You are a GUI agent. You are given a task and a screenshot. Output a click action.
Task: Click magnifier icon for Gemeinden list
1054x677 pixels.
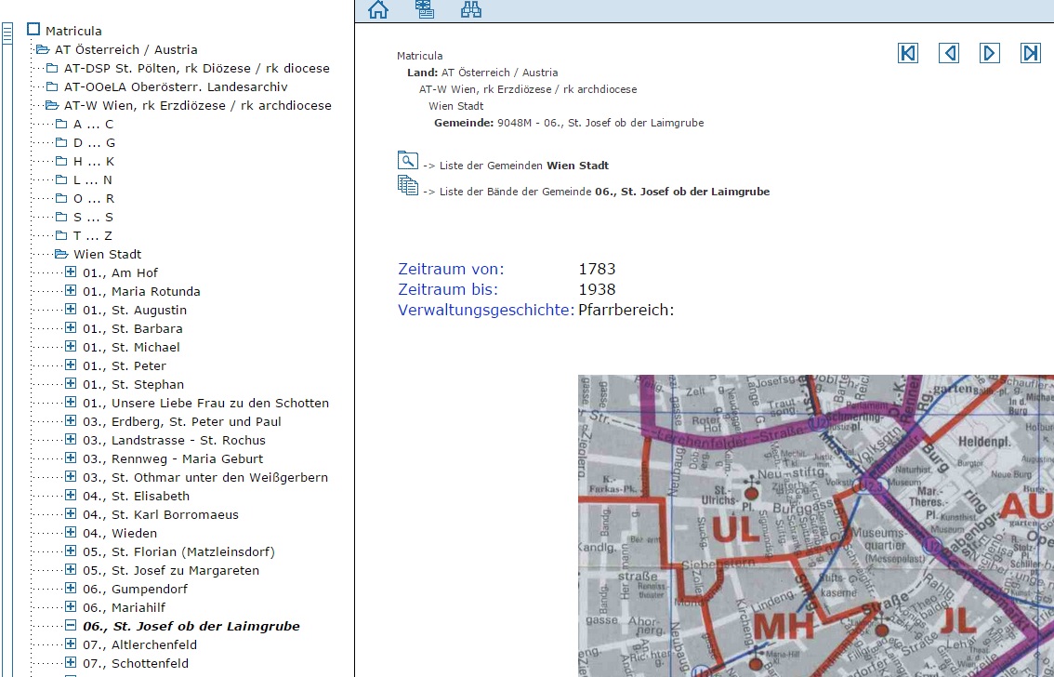click(407, 160)
